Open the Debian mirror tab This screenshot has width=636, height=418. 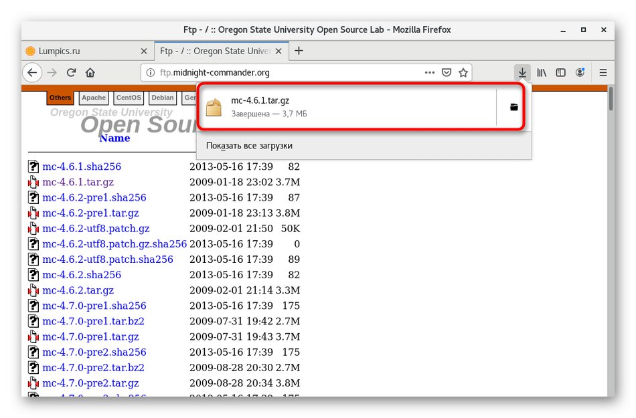[163, 98]
